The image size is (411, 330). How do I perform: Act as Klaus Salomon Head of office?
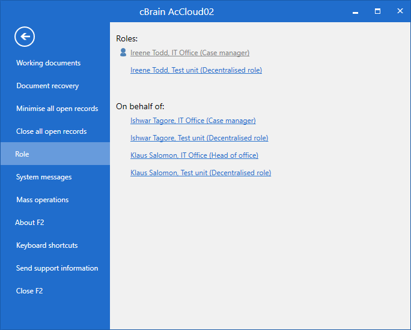click(194, 155)
